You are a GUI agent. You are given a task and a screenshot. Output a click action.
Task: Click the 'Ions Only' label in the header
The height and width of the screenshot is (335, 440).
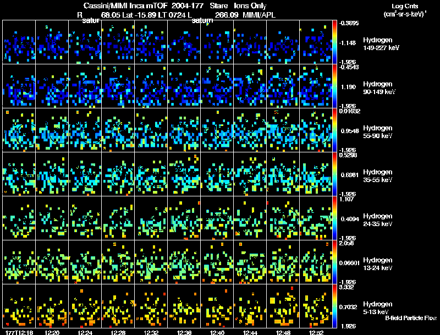point(250,6)
